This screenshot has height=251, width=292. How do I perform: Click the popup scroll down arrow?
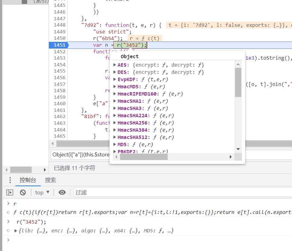[238, 149]
